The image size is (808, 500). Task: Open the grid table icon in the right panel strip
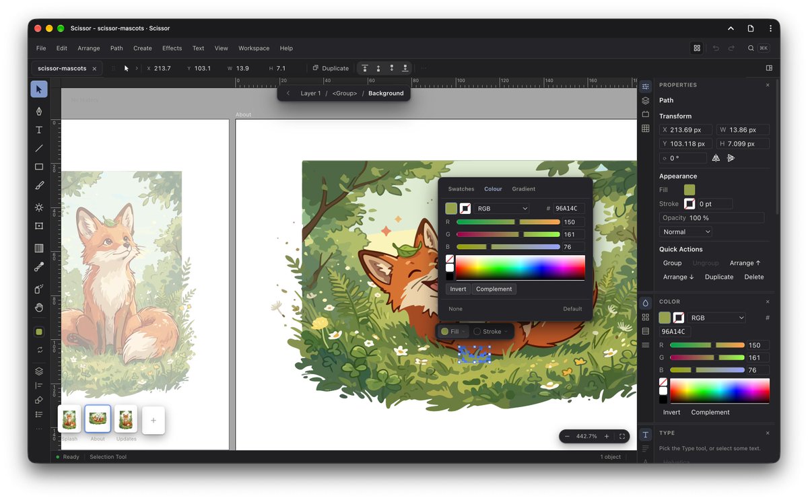(x=646, y=129)
